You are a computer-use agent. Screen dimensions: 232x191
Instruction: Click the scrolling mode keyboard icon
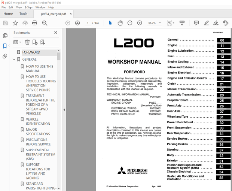pos(182,23)
